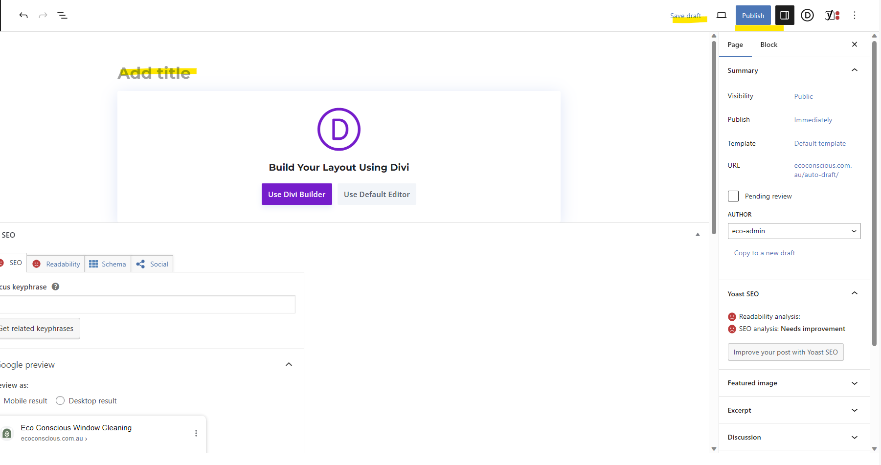Click Save draft
The width and height of the screenshot is (881, 465).
coord(685,16)
